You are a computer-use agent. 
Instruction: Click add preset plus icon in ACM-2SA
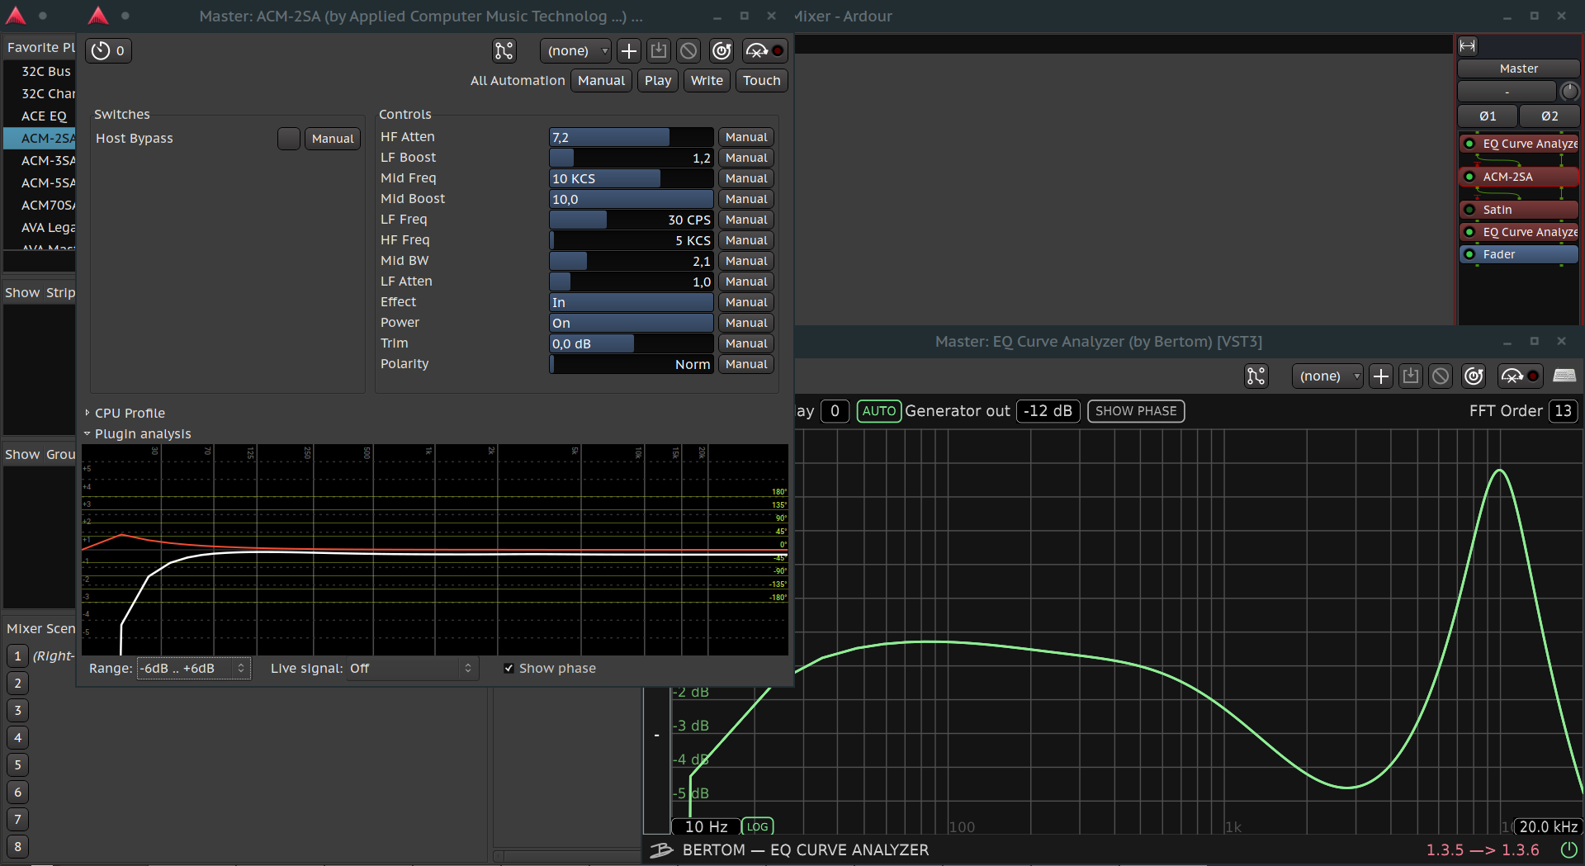pos(629,51)
